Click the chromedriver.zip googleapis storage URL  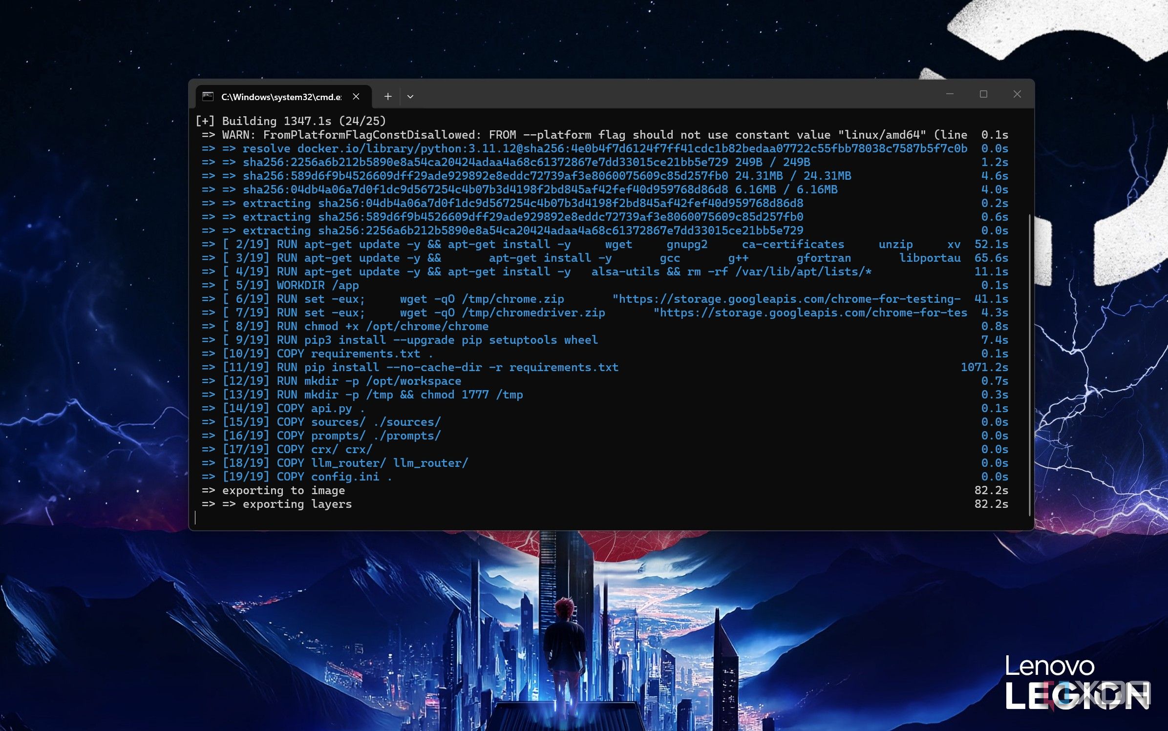(x=810, y=313)
